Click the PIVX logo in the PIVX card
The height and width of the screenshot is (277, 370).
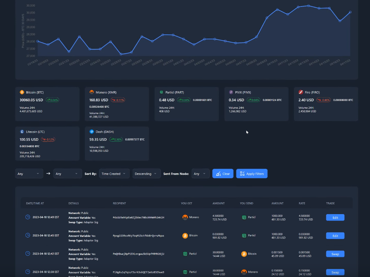pyautogui.click(x=231, y=92)
